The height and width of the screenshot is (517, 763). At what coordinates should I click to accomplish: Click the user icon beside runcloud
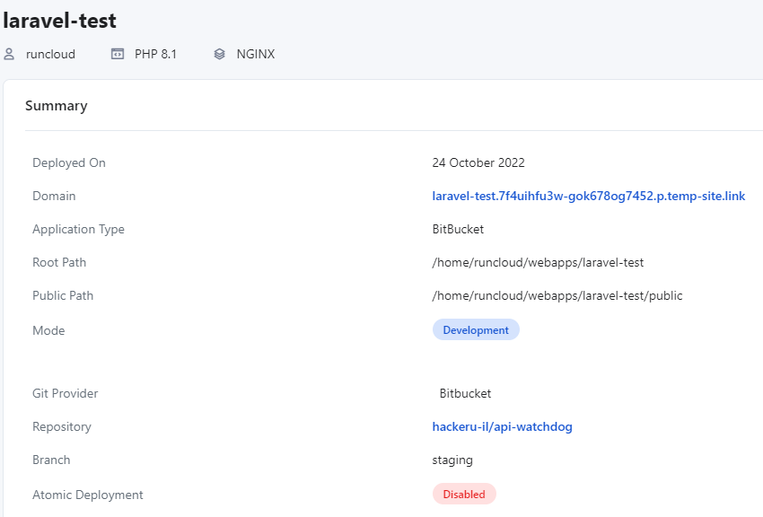point(10,54)
